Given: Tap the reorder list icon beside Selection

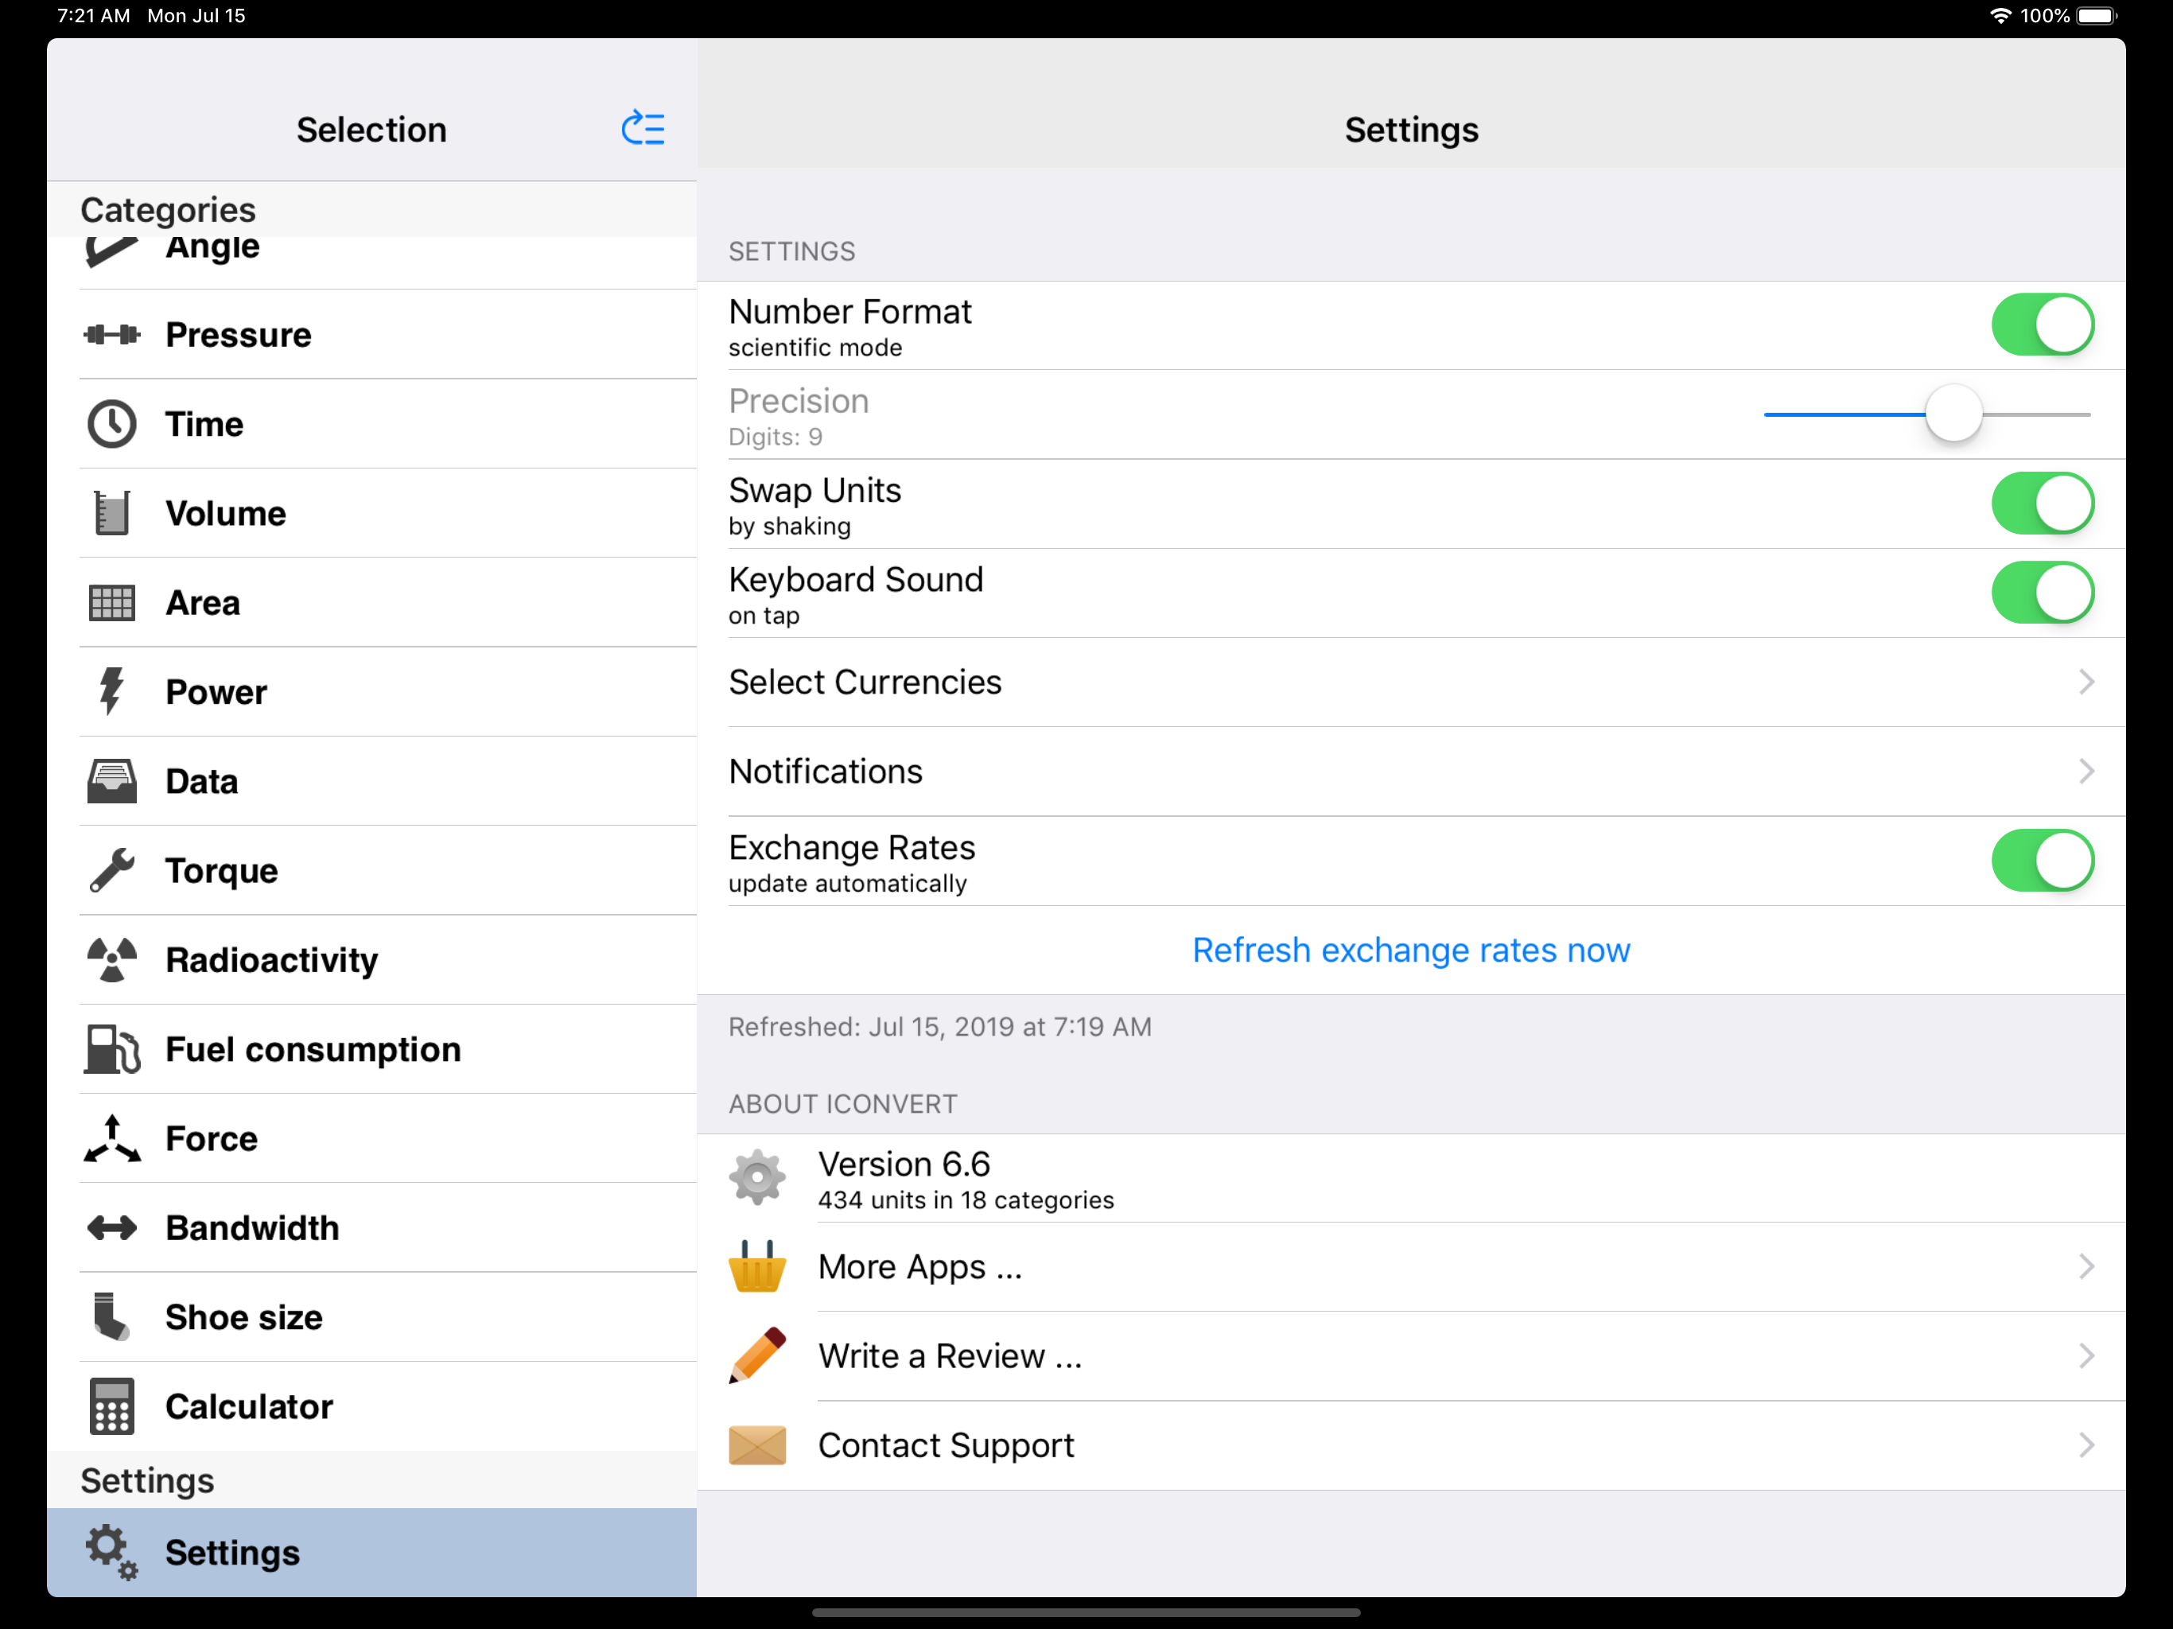Looking at the screenshot, I should [x=643, y=129].
